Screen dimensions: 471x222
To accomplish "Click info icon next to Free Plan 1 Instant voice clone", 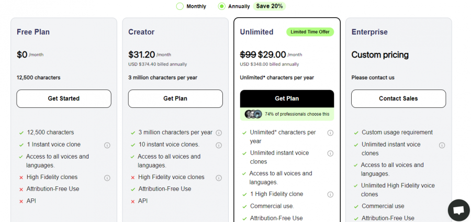I will [x=107, y=145].
